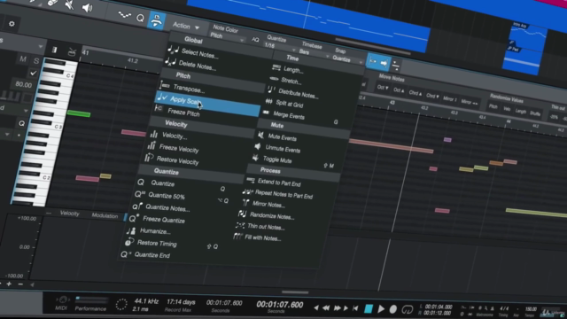
Task: Toggle the Loop button in transport
Action: [x=408, y=309]
